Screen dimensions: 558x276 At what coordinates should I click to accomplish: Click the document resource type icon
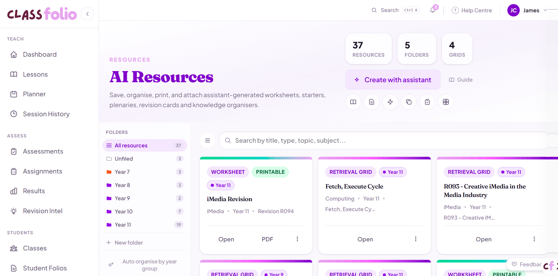click(x=372, y=102)
